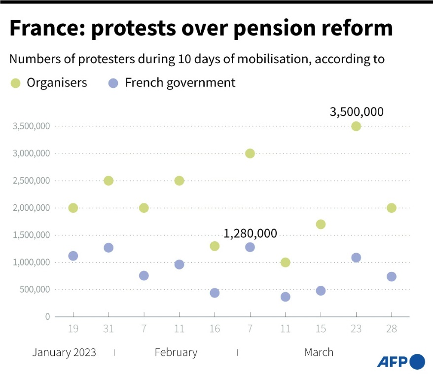
Task: Click the green Organisers legend dot
Action: [16, 83]
